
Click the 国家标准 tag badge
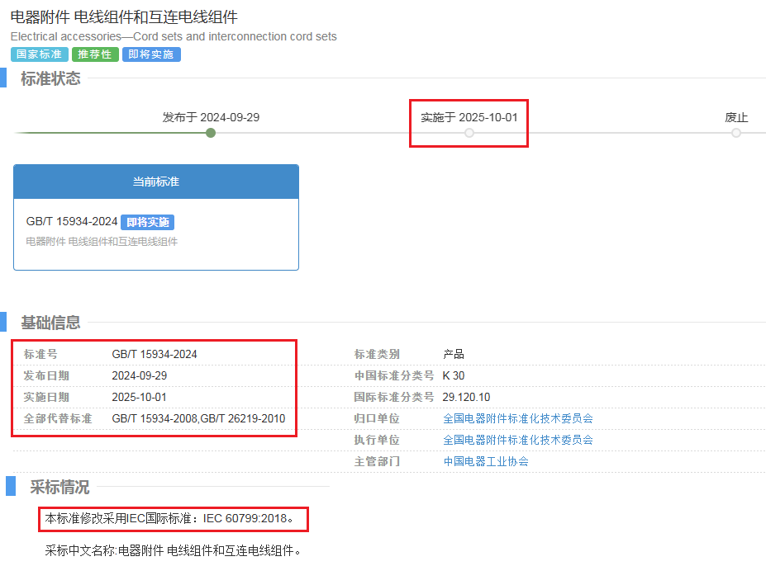point(40,54)
